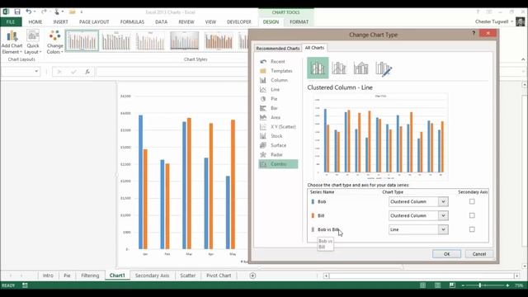Image resolution: width=528 pixels, height=297 pixels.
Task: Select the Custom Combination chart icon
Action: click(x=383, y=68)
